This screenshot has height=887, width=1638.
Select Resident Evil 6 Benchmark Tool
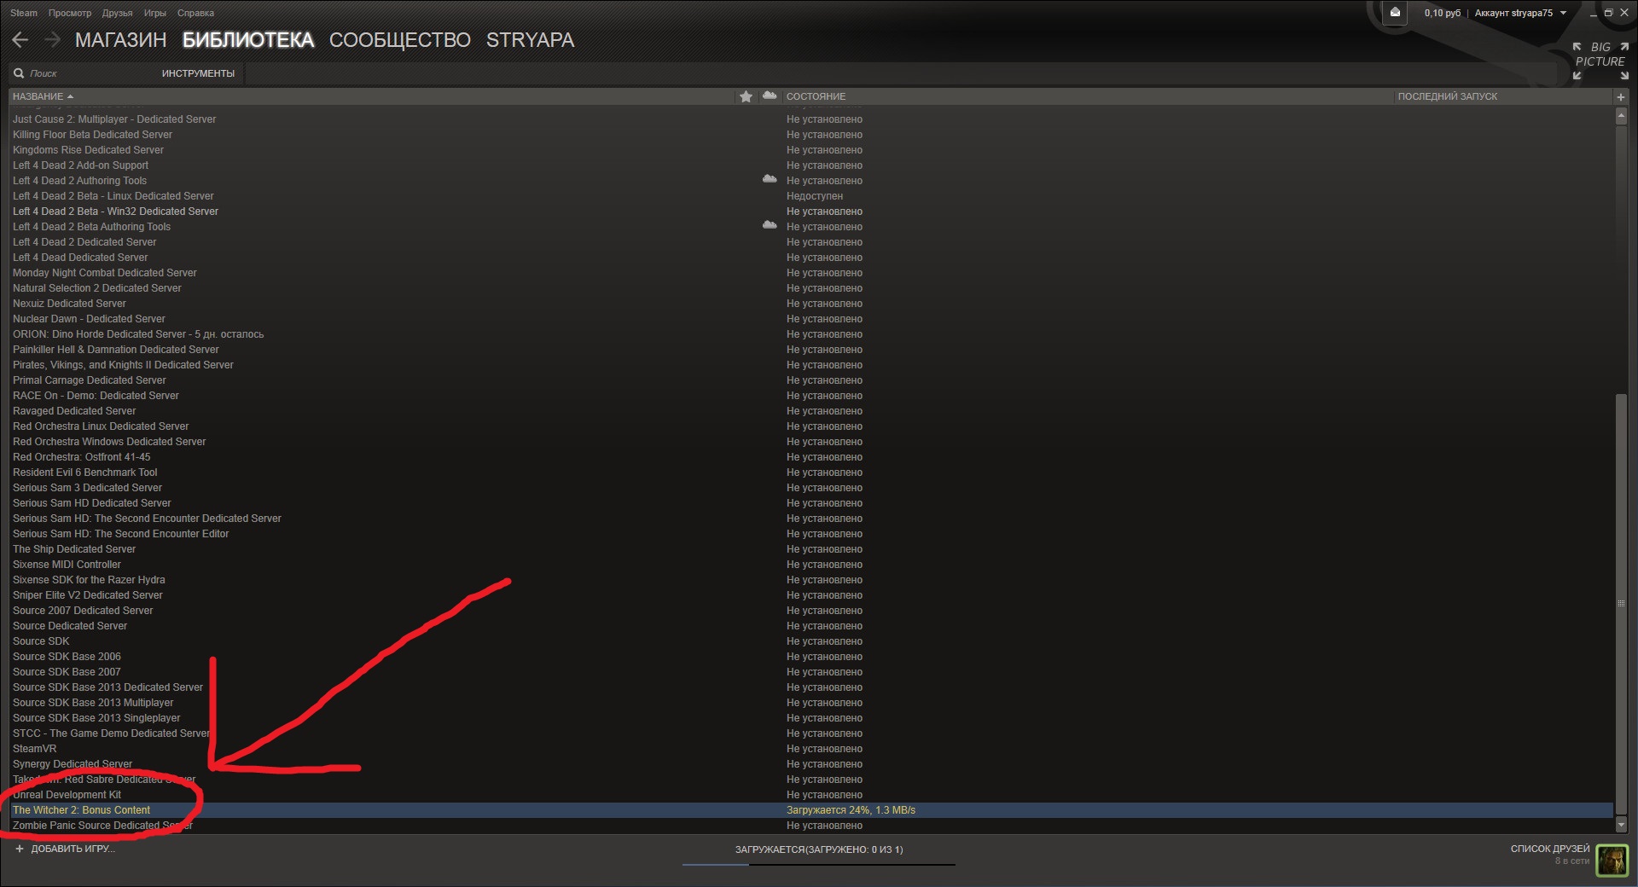[84, 472]
